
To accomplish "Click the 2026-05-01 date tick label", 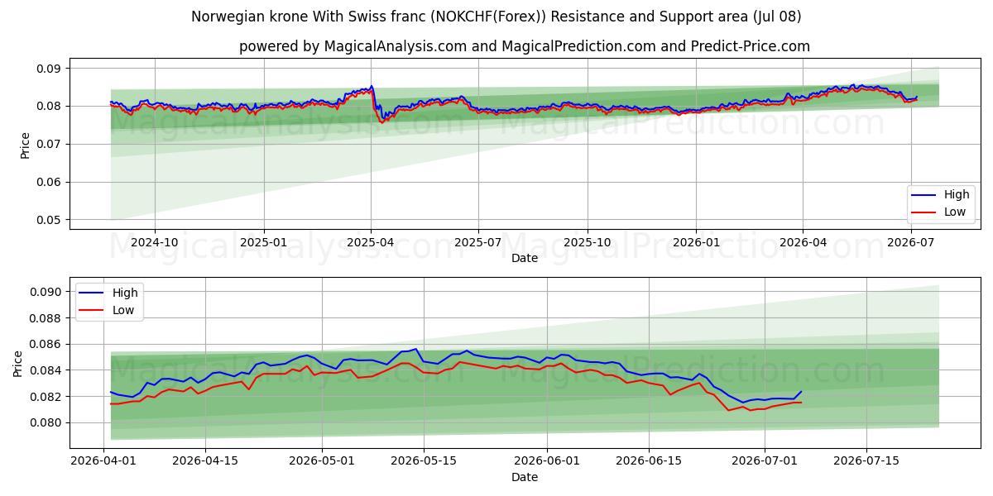I will [322, 461].
